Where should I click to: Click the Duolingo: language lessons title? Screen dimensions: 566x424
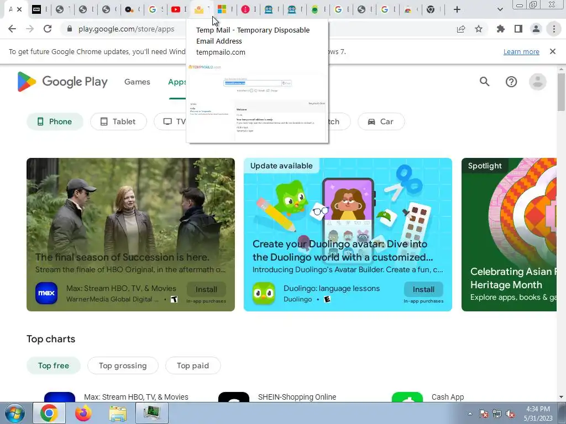[x=332, y=288]
